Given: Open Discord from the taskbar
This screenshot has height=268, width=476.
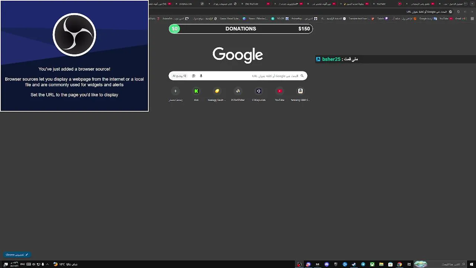Looking at the screenshot, I should pyautogui.click(x=327, y=264).
